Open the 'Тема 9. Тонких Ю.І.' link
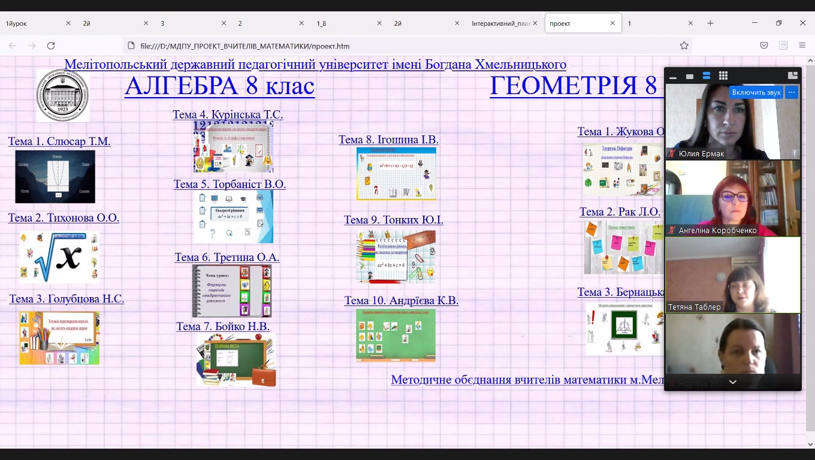 pyautogui.click(x=393, y=220)
